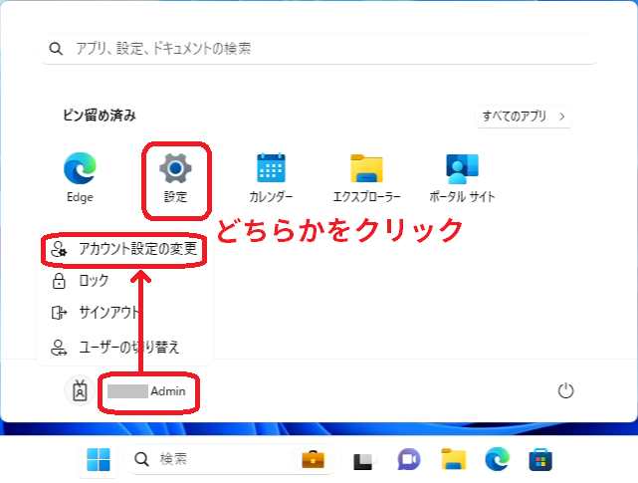Open Microsoft Store from the taskbar
Screen dimensions: 638x483
tap(540, 460)
